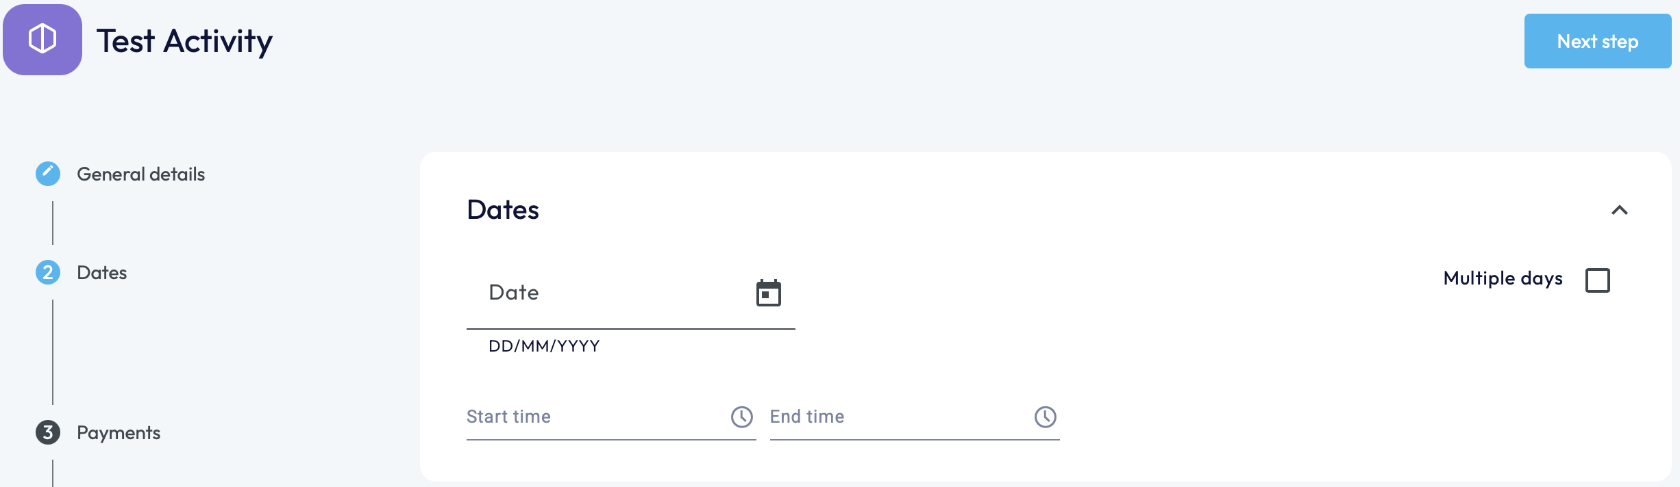Click the step 2 Dates circle icon
1680x487 pixels.
[48, 272]
